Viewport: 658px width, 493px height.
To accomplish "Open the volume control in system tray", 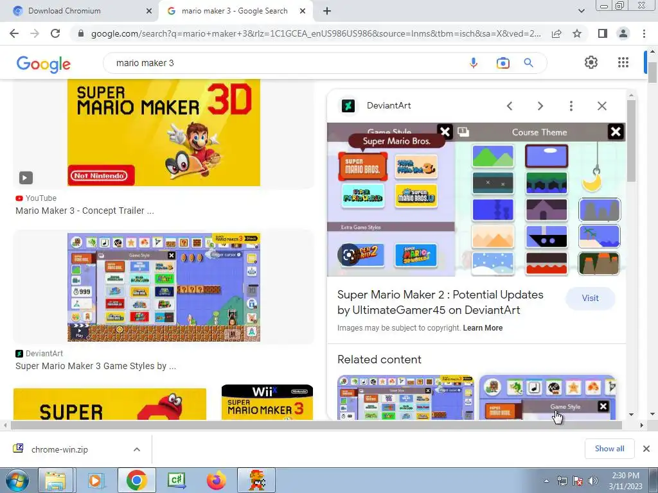I will [x=593, y=481].
